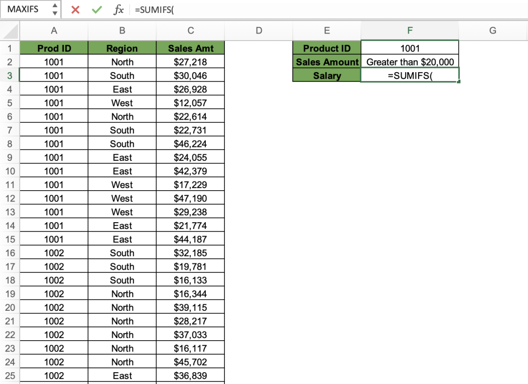The image size is (528, 384).
Task: Select the Prod ID header cell
Action: tap(54, 47)
